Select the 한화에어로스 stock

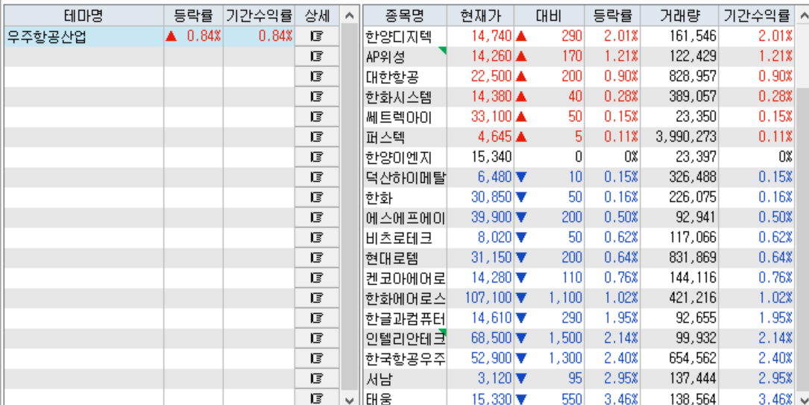(406, 298)
